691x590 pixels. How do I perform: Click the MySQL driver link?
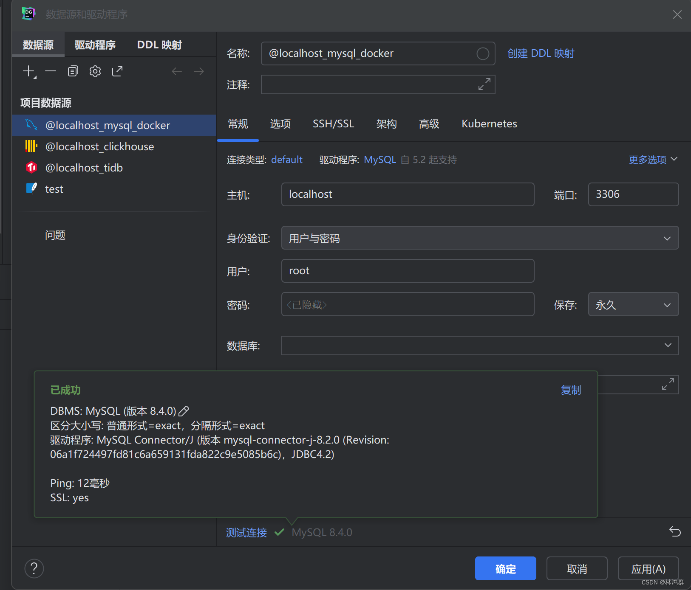(380, 160)
